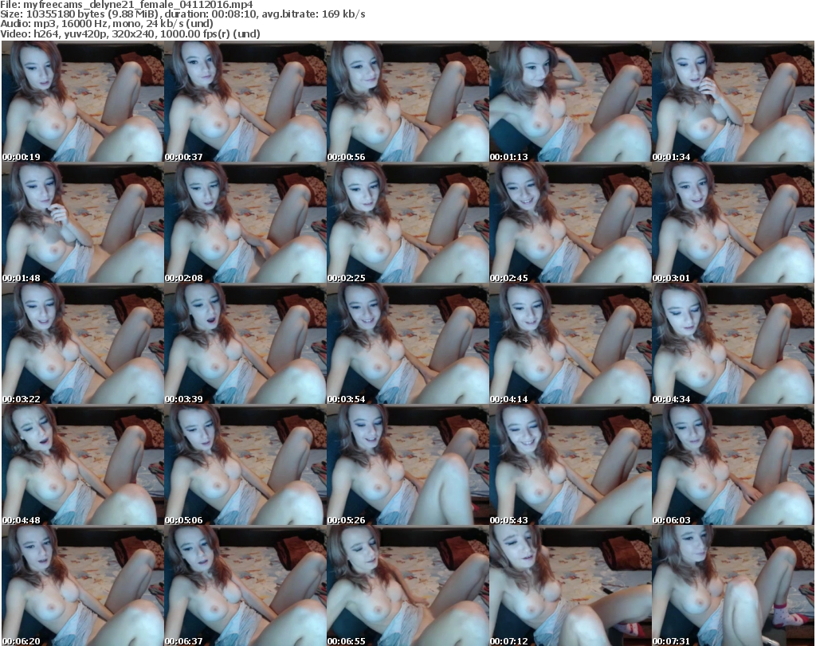Click the Size and duration info line
The height and width of the screenshot is (646, 816).
[182, 14]
